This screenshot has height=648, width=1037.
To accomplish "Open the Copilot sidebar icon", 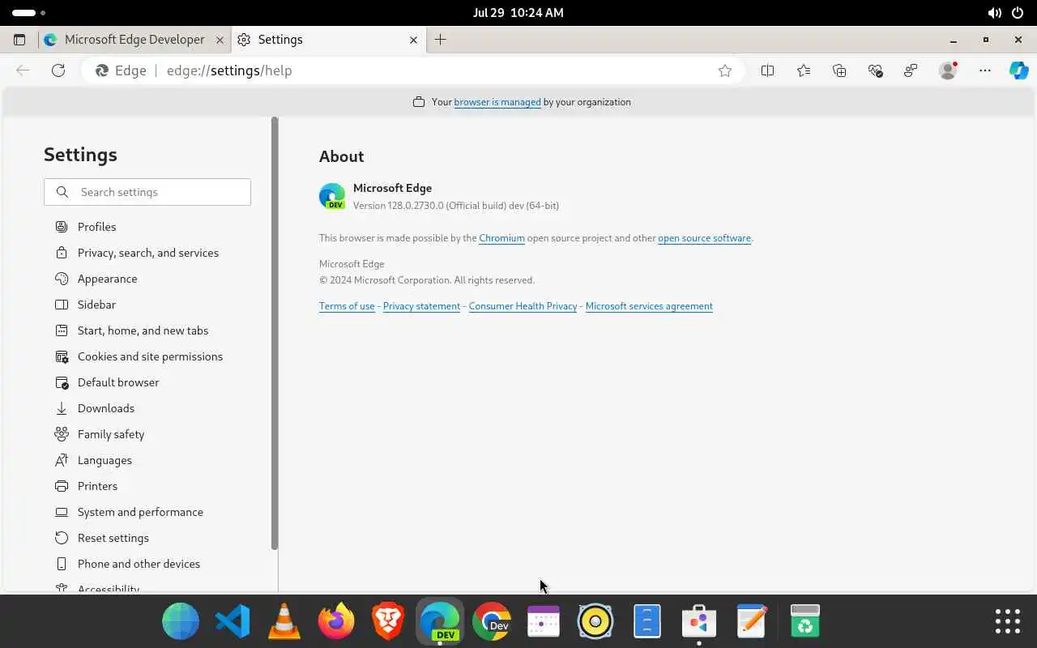I will tap(1019, 70).
